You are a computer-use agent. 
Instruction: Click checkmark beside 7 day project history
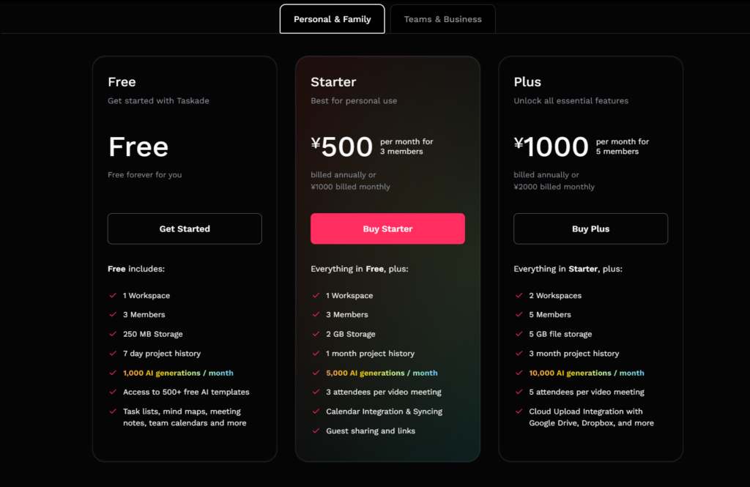point(113,353)
